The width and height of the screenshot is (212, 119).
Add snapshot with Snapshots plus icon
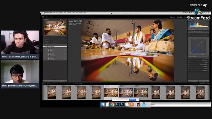coord(66,39)
